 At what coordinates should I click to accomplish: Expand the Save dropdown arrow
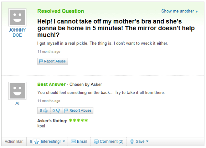(147, 141)
